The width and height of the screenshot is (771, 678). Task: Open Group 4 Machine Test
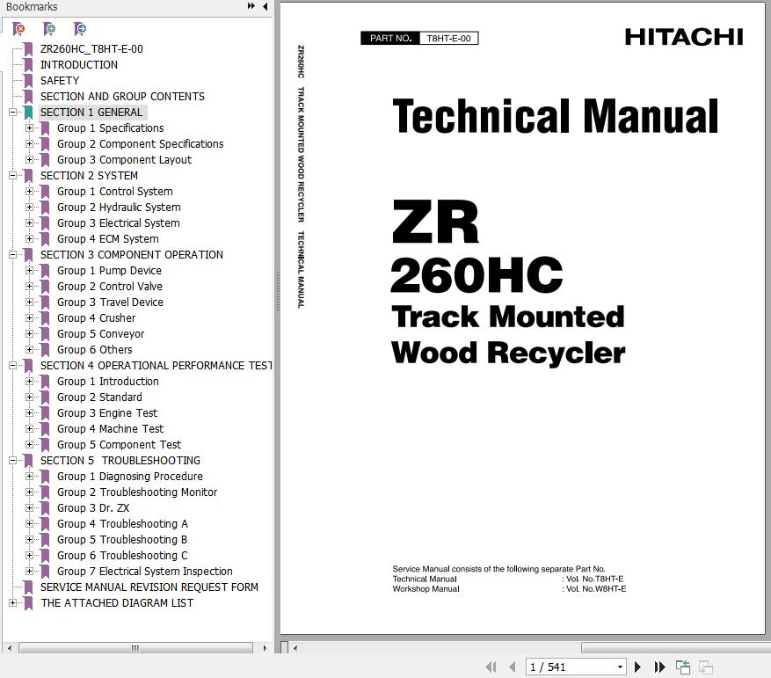110,429
